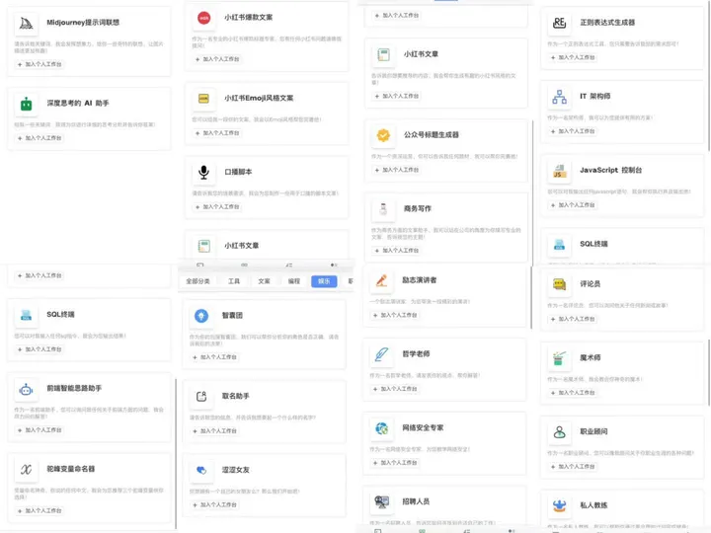Click 加入个人工作台 under 驼峰变量命名器
The height and width of the screenshot is (533, 711).
(x=39, y=511)
